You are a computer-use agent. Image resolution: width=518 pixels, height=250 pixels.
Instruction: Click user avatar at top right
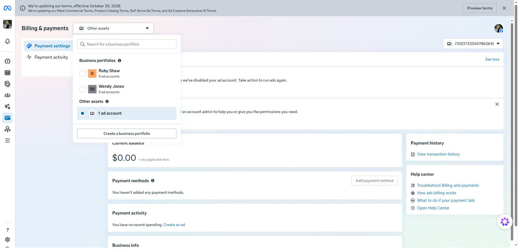pos(499,28)
